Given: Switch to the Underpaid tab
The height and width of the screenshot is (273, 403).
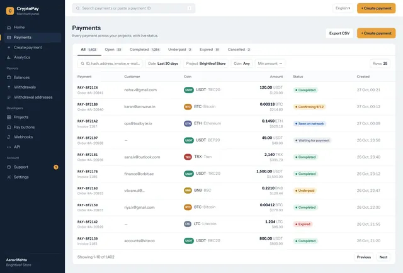Looking at the screenshot, I should click(180, 50).
